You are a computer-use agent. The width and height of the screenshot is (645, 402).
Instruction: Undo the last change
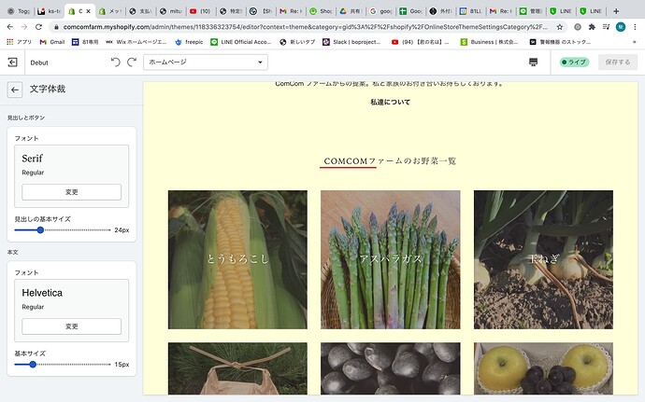(x=116, y=62)
